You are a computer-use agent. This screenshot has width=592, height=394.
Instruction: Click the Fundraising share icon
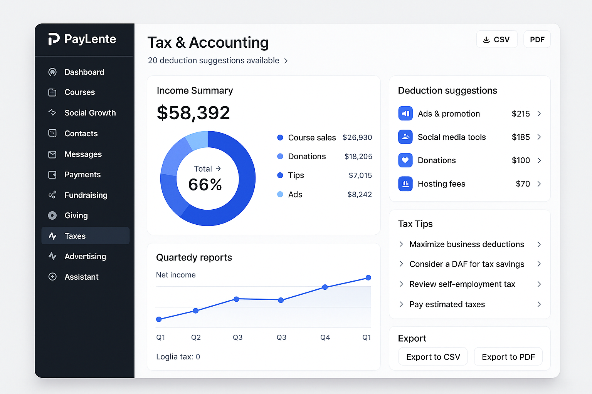pyautogui.click(x=52, y=195)
